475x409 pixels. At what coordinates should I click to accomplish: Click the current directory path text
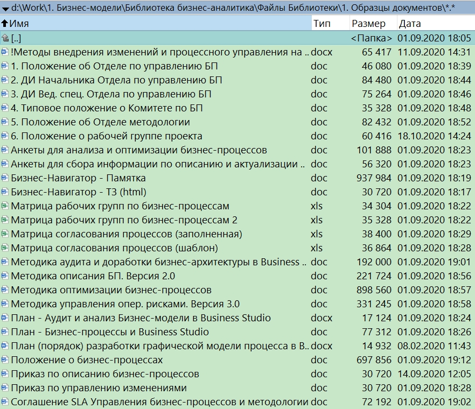point(233,8)
